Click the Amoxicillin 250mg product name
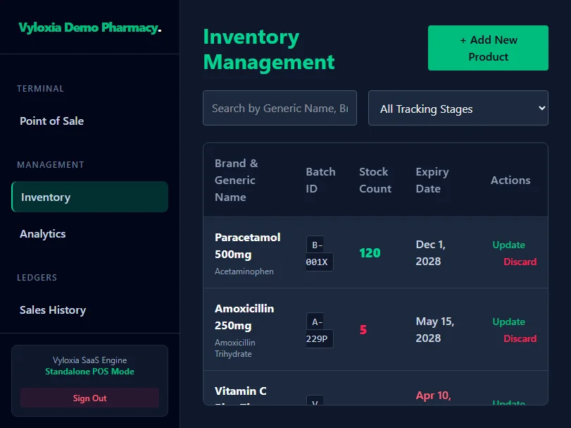 point(244,317)
